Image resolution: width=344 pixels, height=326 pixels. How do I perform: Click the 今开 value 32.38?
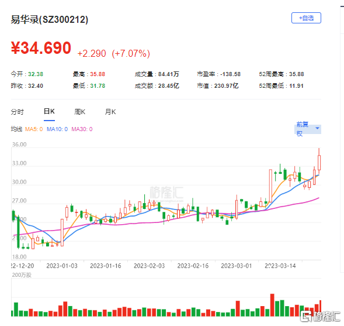(36, 74)
